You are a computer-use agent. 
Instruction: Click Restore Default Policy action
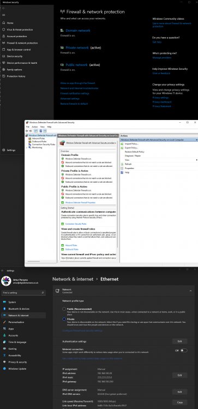coord(135,152)
